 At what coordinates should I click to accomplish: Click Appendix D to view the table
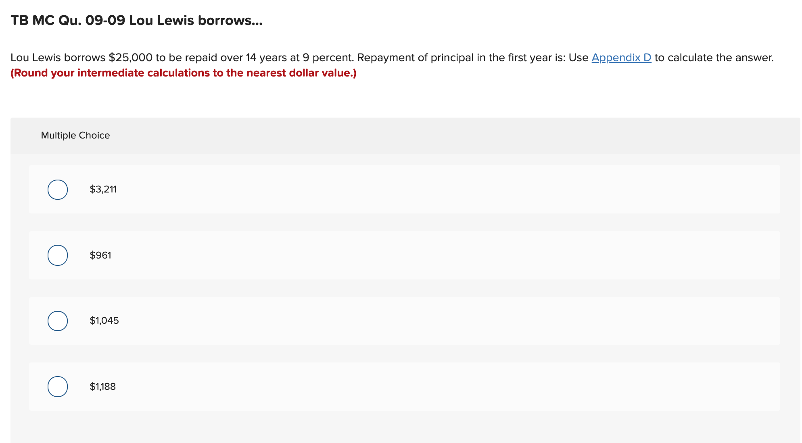[x=621, y=58]
